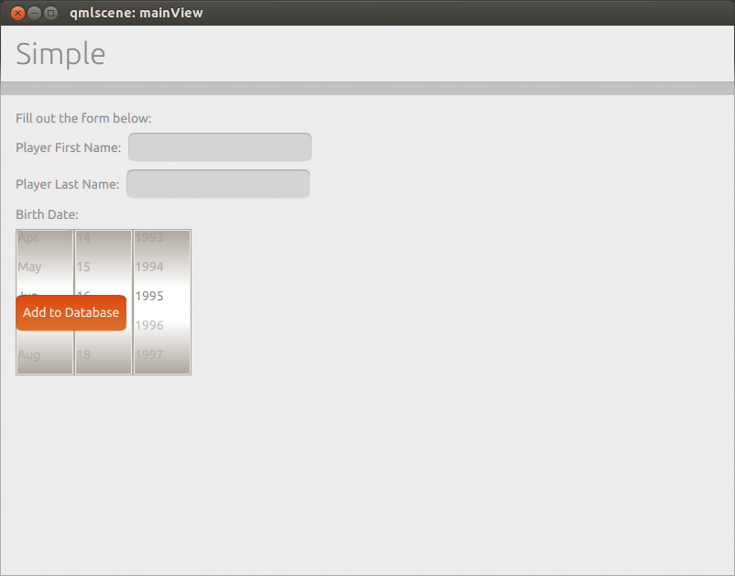Click the Simple header title
Screen dimensions: 735x576
(x=60, y=54)
